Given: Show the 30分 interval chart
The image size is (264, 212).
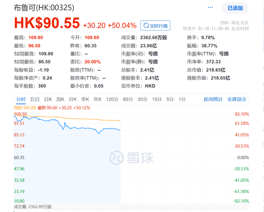Looking at the screenshot, I should (142, 99).
